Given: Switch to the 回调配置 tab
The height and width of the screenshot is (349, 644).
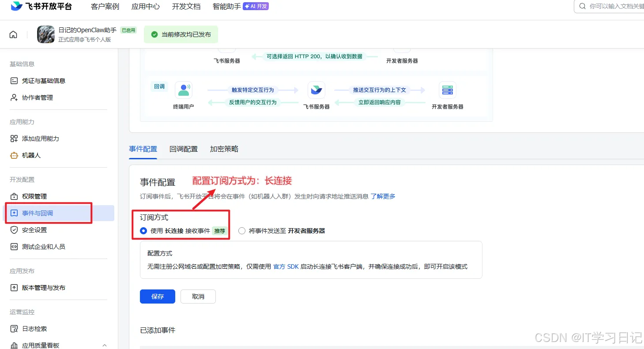Looking at the screenshot, I should click(184, 149).
